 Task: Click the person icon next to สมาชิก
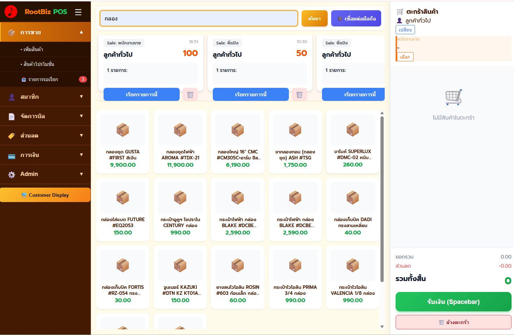(11, 97)
